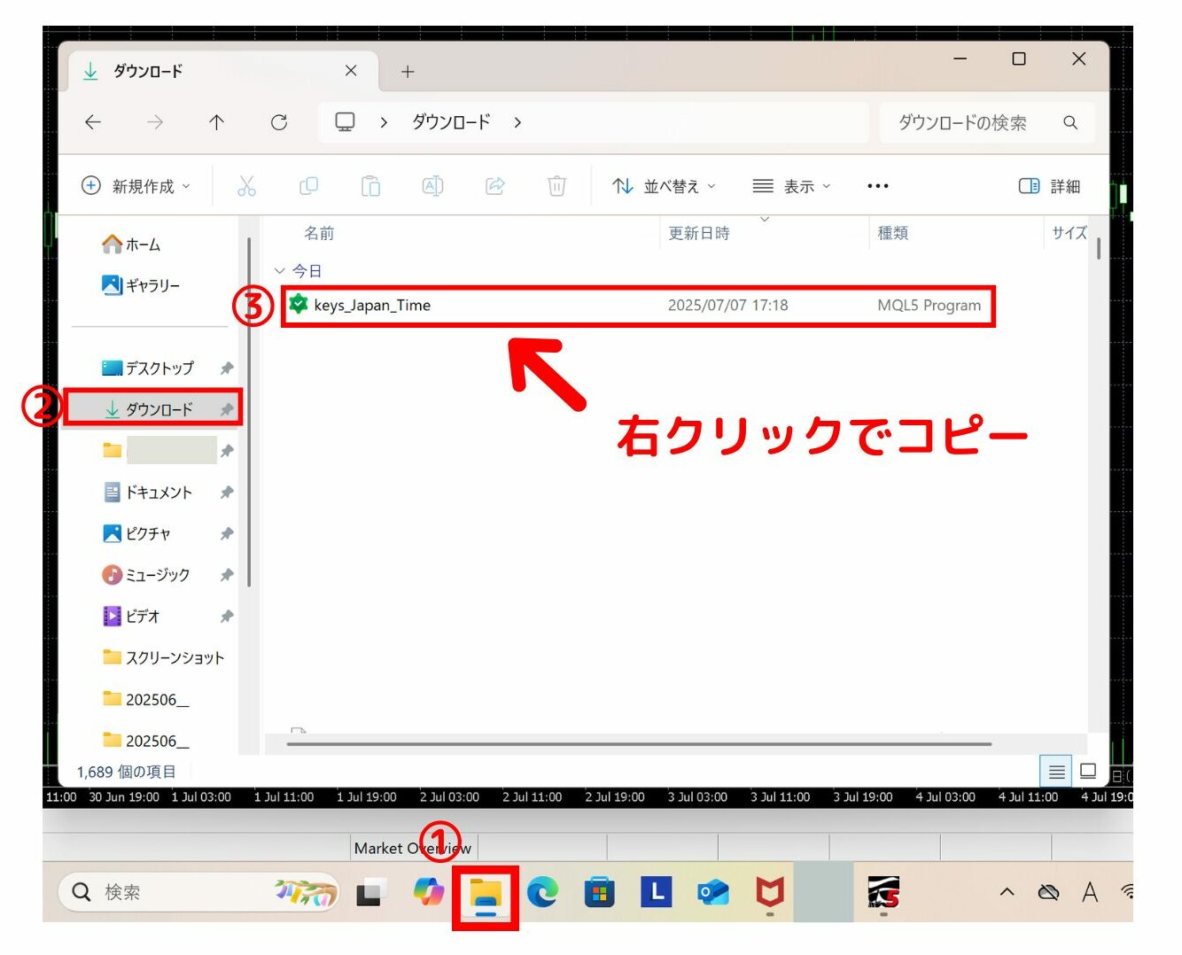Open the ... overflow menu
The height and width of the screenshot is (955, 1182).
click(877, 186)
